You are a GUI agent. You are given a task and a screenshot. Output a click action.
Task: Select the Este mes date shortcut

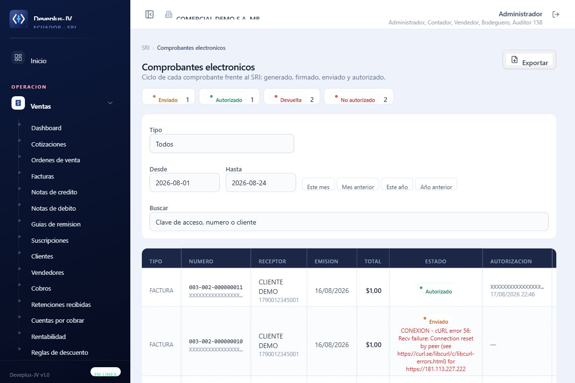[318, 184]
